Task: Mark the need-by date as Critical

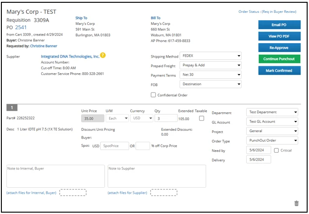Action: tap(276, 150)
